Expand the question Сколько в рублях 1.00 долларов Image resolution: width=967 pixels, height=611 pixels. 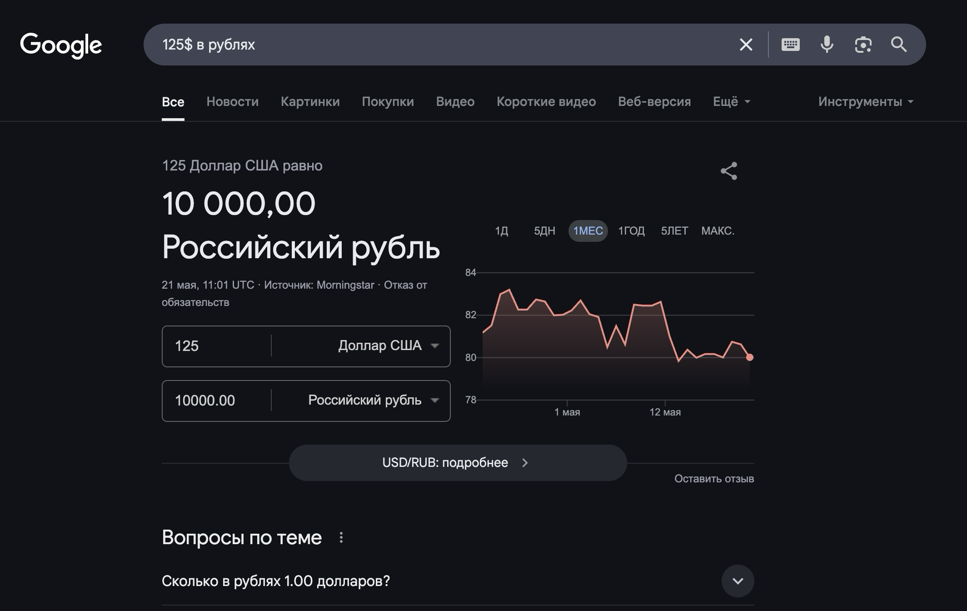tap(738, 581)
